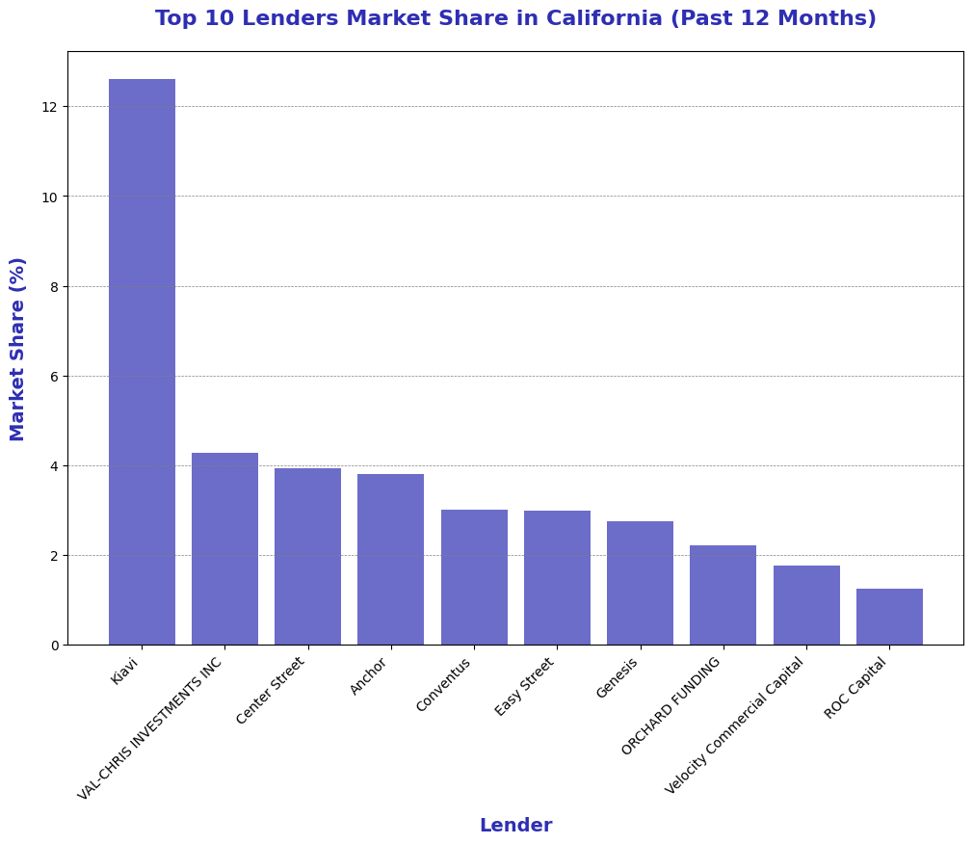Image resolution: width=973 pixels, height=844 pixels.
Task: Click the Velocity Commercial Capital bar
Action: tap(806, 605)
